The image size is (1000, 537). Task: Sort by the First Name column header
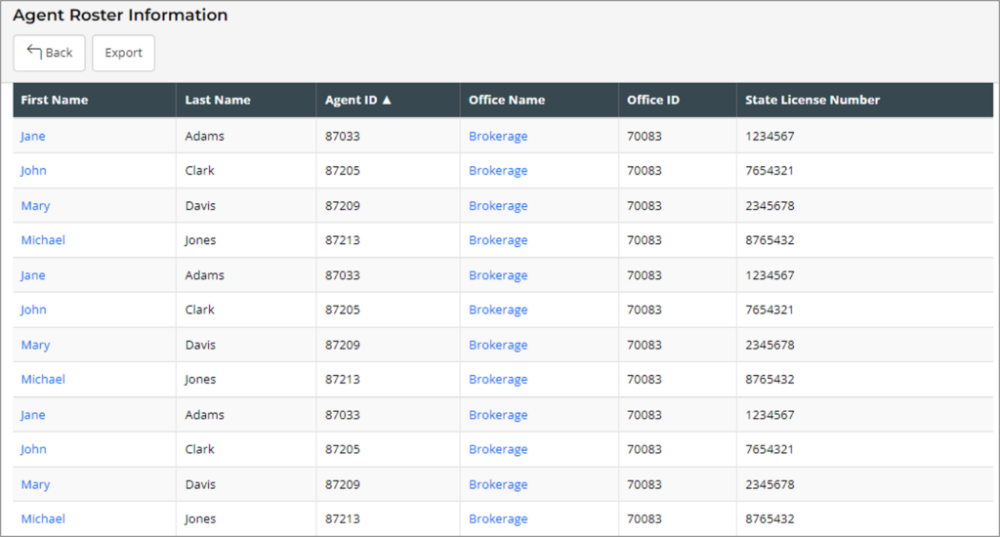[x=55, y=100]
